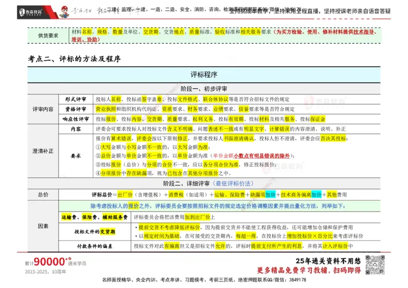This screenshot has width=408, height=288.
Task: Select the 资格评审 row label
Action: click(x=75, y=109)
